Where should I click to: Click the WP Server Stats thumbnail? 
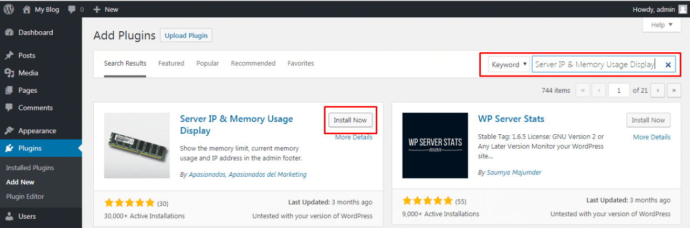435,146
